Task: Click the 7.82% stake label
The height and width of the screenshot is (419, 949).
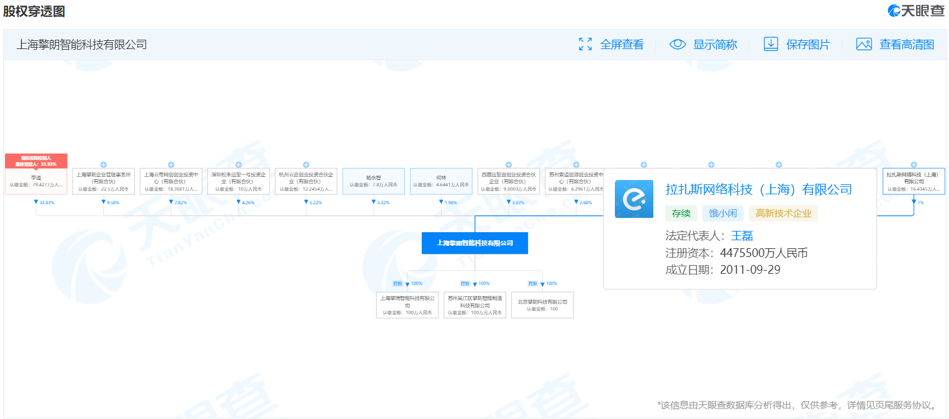Action: [x=181, y=202]
